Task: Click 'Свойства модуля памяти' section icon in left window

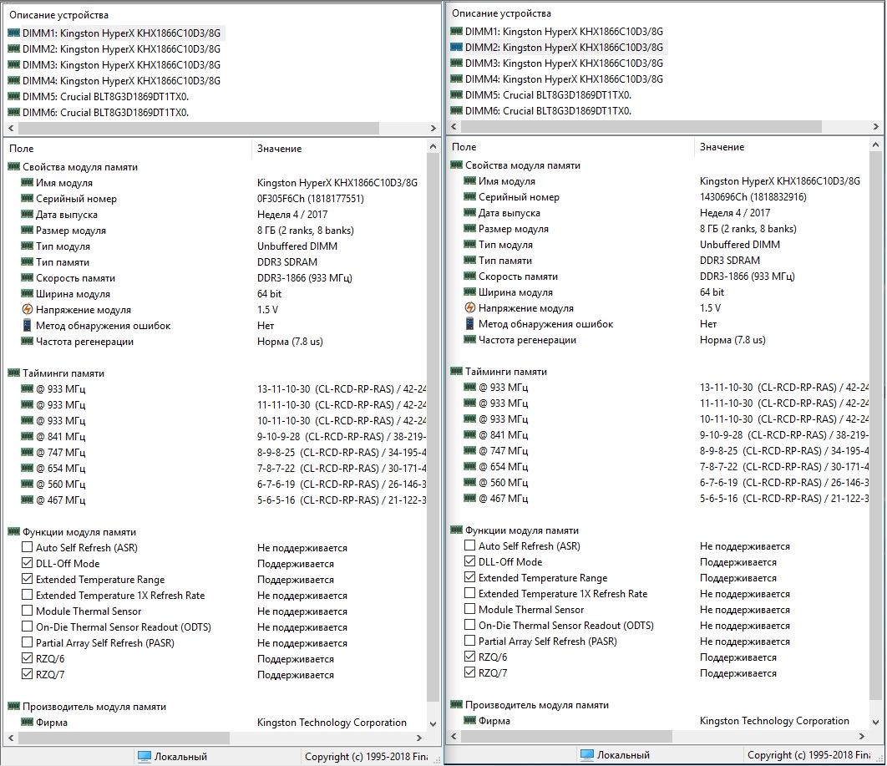Action: click(13, 167)
